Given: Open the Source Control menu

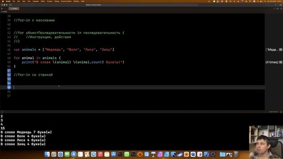Looking at the screenshot, I should 66,1.
